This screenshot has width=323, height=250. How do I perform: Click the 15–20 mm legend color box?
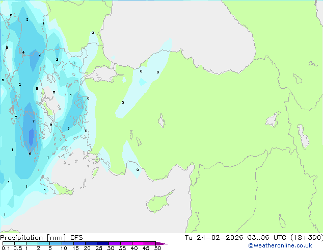pos(79,243)
